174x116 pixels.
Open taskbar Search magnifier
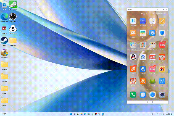click(75, 114)
